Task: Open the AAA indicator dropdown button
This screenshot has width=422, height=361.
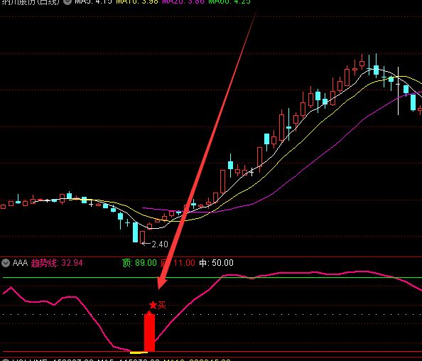Action: pos(6,263)
